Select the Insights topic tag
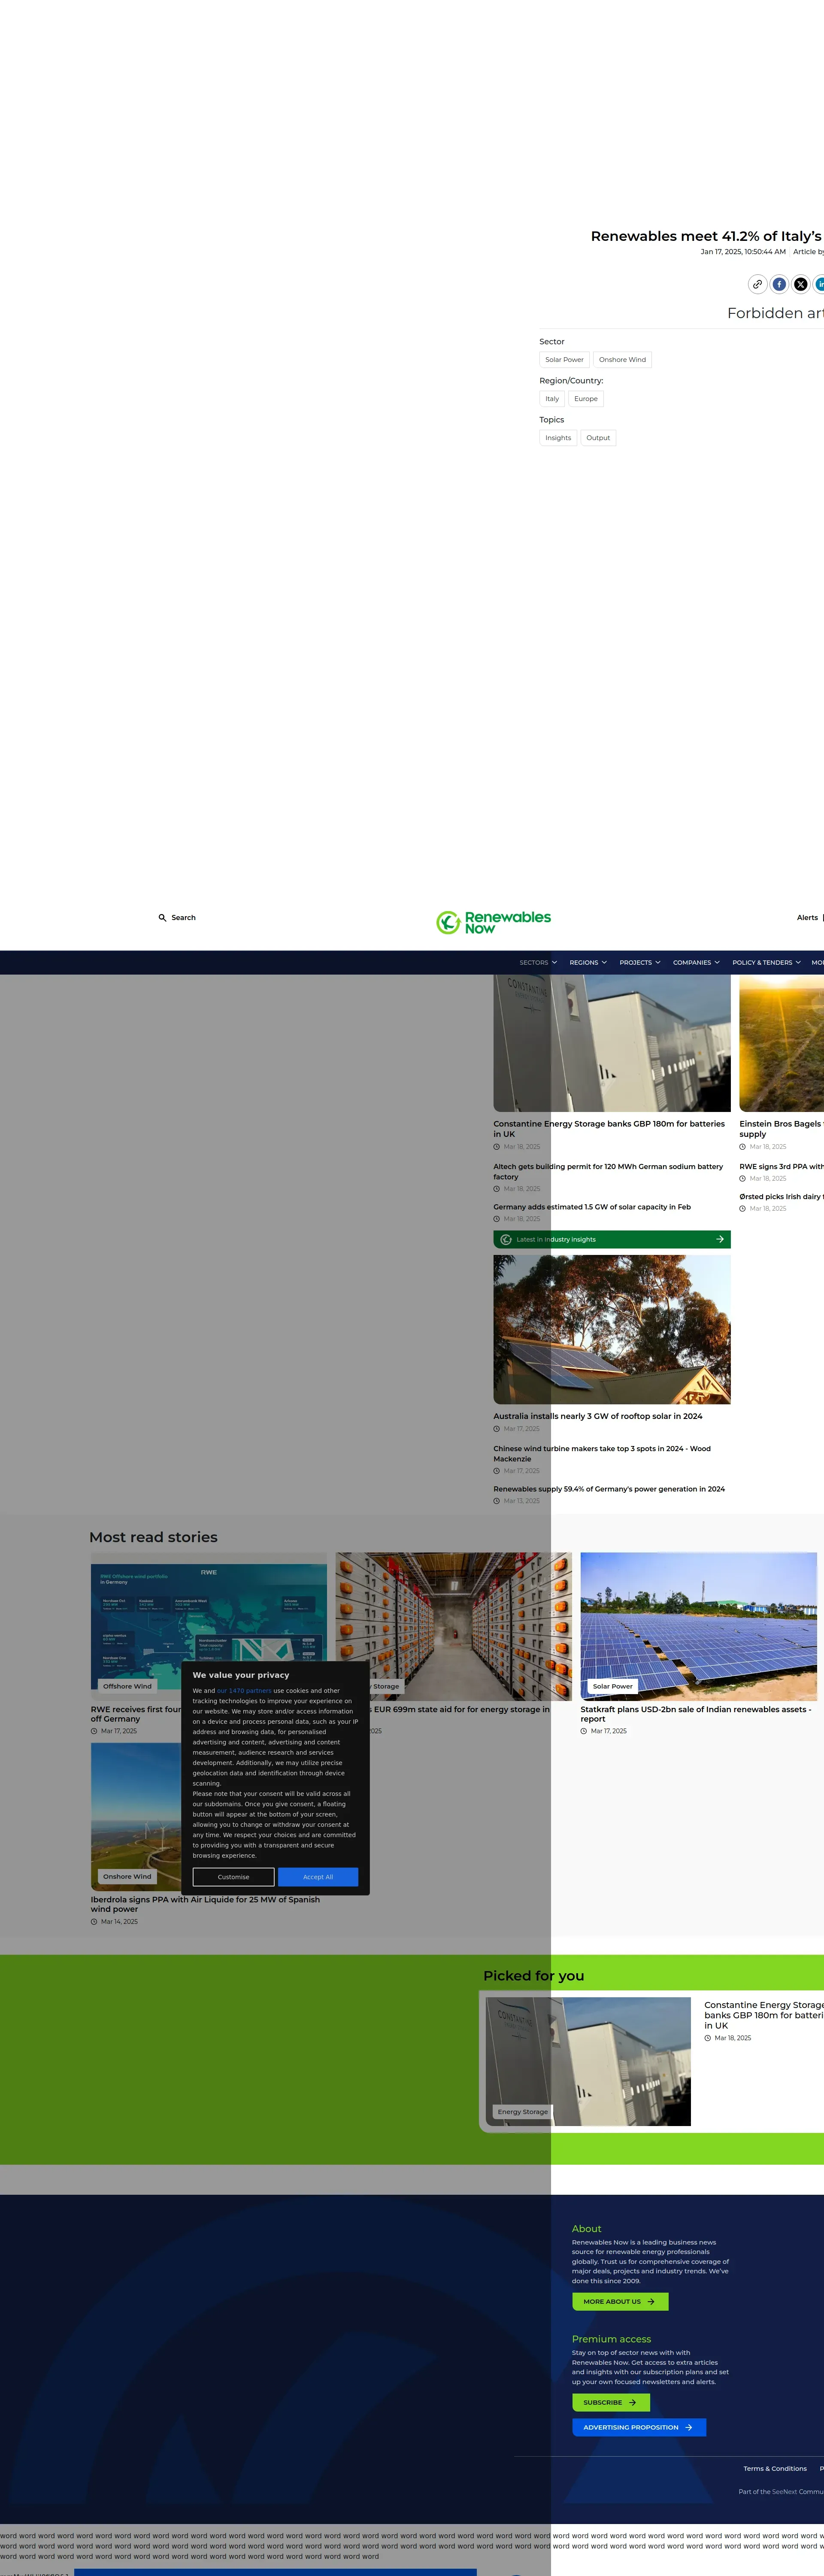The image size is (824, 2576). 558,437
